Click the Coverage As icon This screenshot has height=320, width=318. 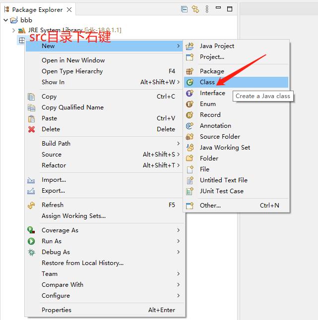tap(31, 230)
